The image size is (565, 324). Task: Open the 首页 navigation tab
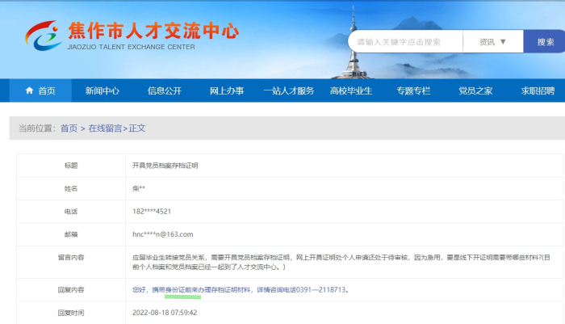coord(40,90)
